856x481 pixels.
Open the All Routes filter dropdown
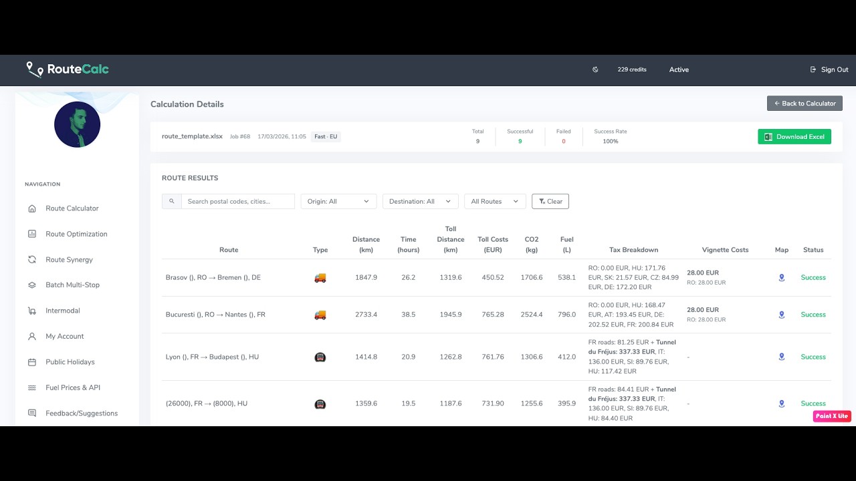click(x=495, y=201)
